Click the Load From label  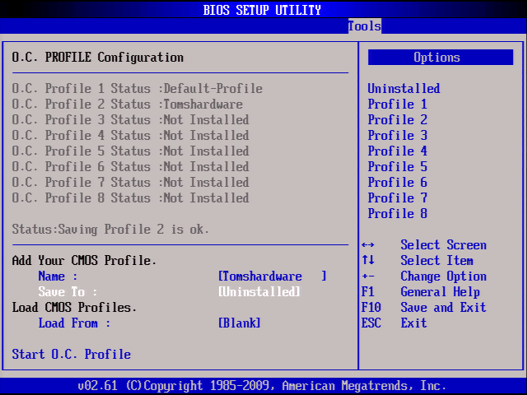click(74, 323)
